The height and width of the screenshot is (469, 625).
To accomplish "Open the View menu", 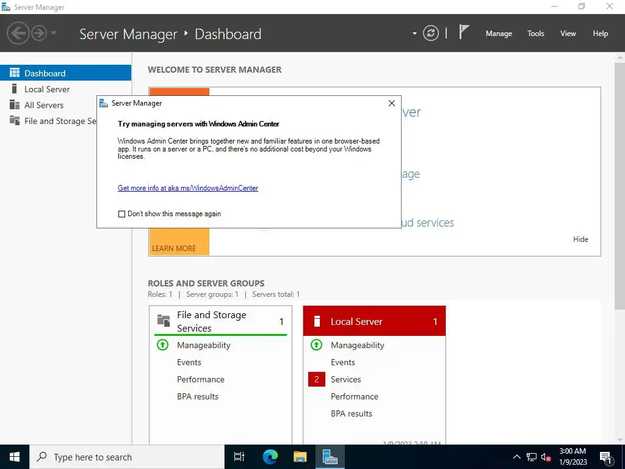I will pos(568,34).
